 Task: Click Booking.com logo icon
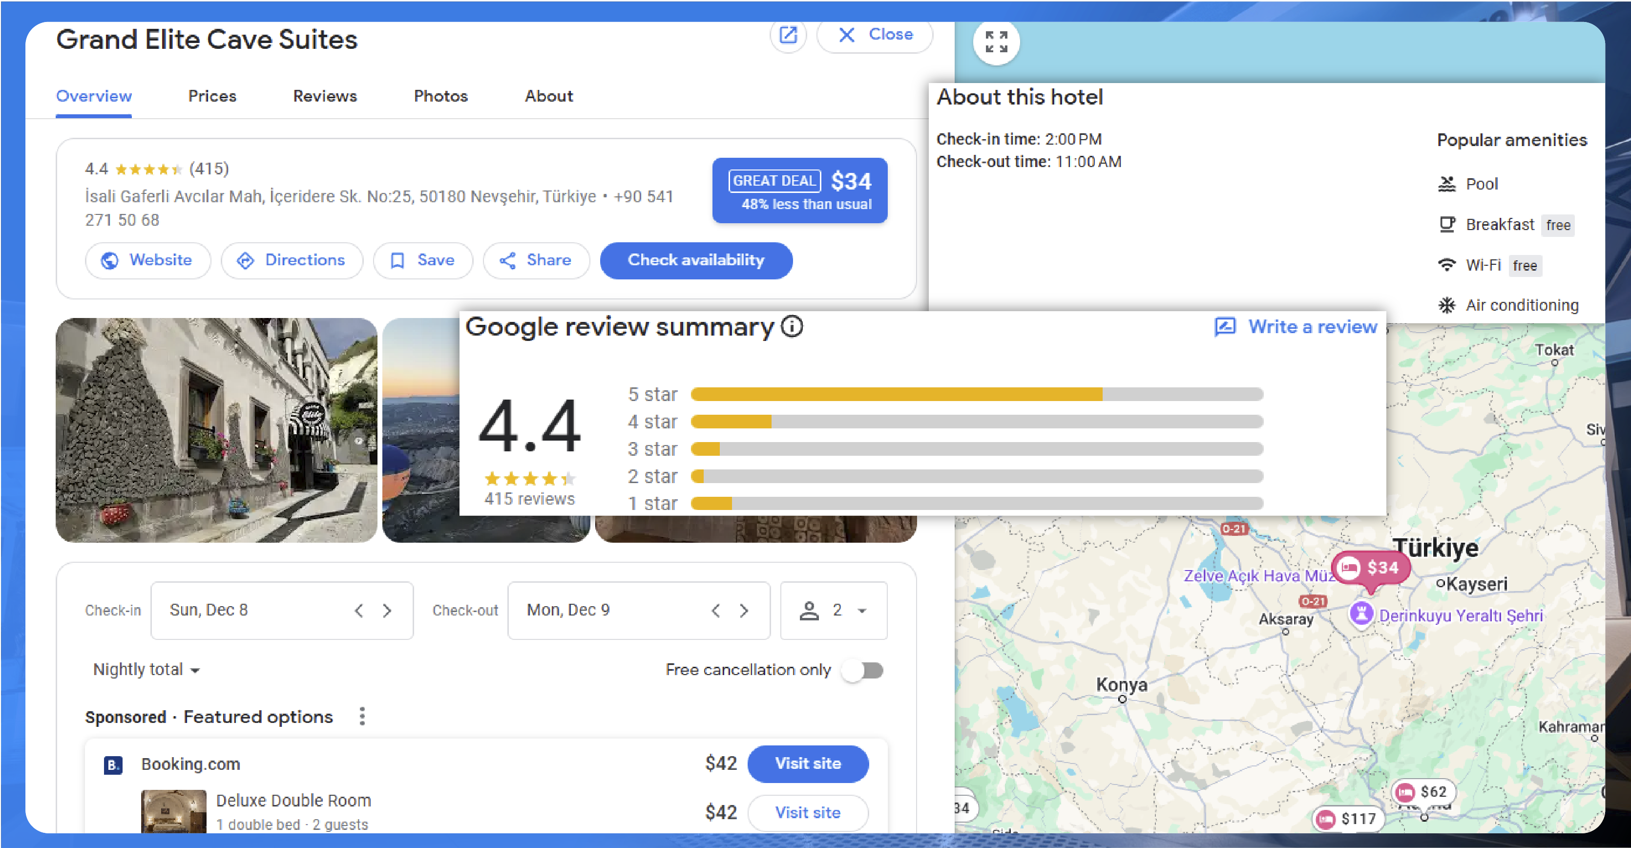pos(113,765)
